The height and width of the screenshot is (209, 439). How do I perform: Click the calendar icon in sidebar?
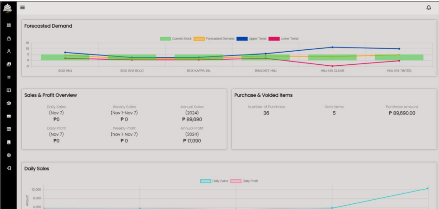pyautogui.click(x=8, y=129)
